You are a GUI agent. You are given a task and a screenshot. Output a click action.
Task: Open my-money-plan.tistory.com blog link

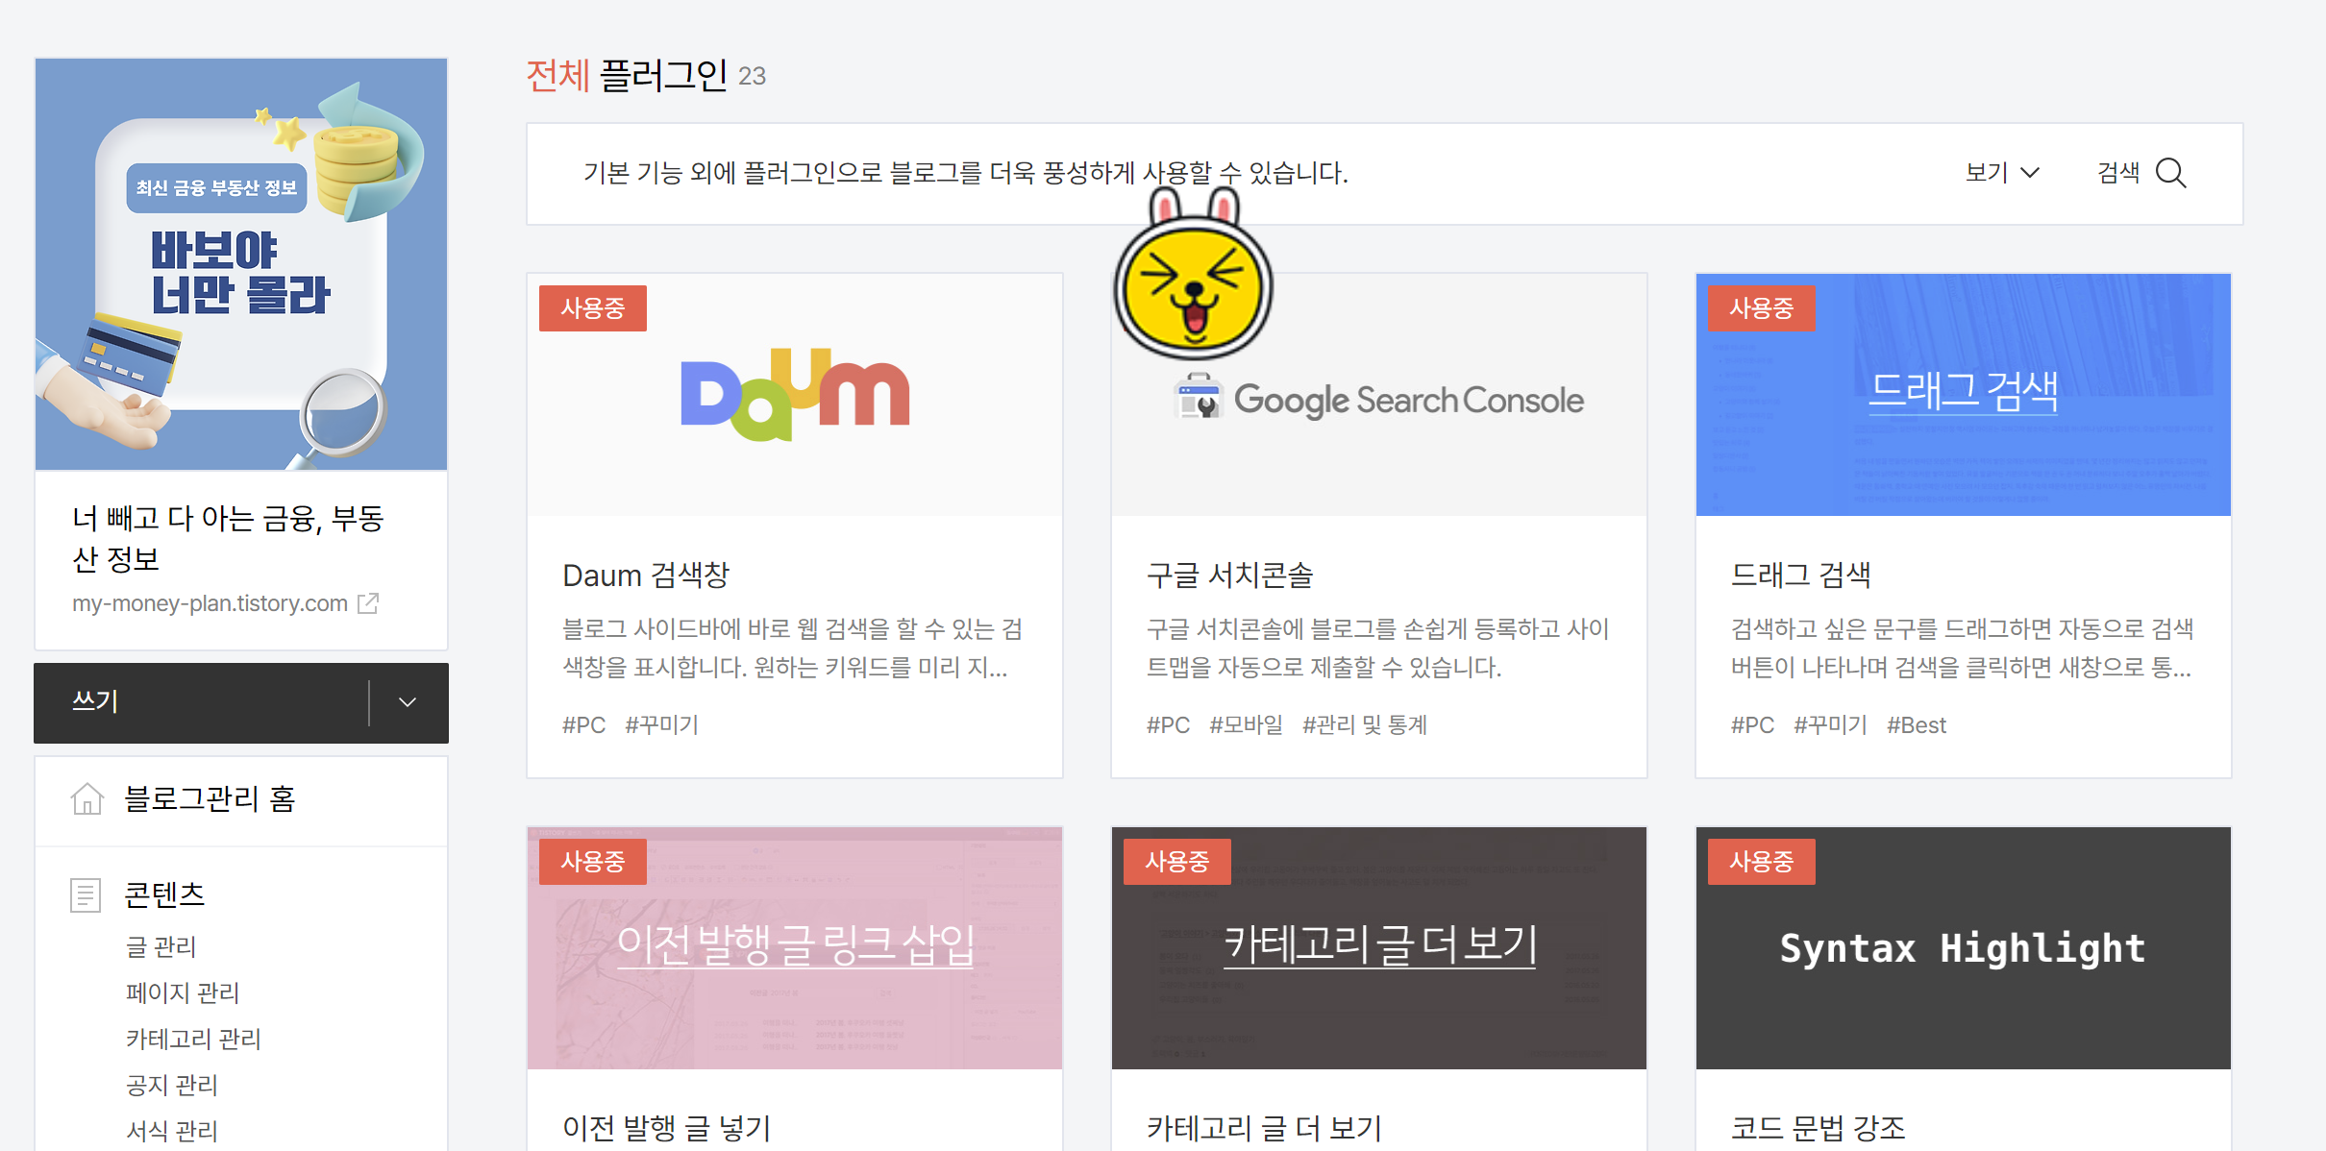[x=210, y=603]
